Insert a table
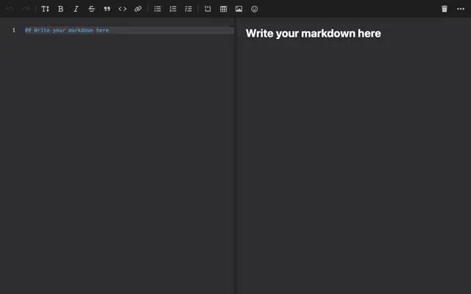 click(223, 9)
